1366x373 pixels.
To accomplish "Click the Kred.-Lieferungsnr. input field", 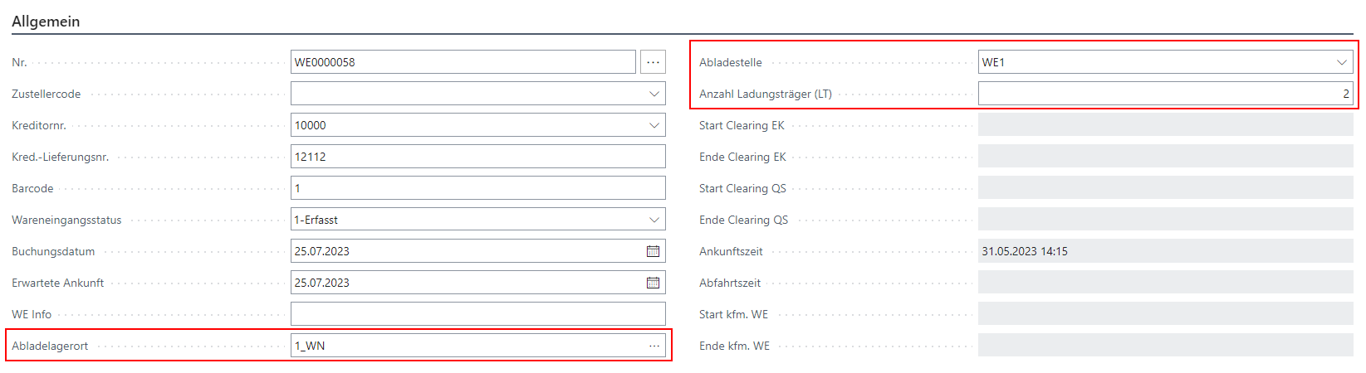I will (x=477, y=157).
